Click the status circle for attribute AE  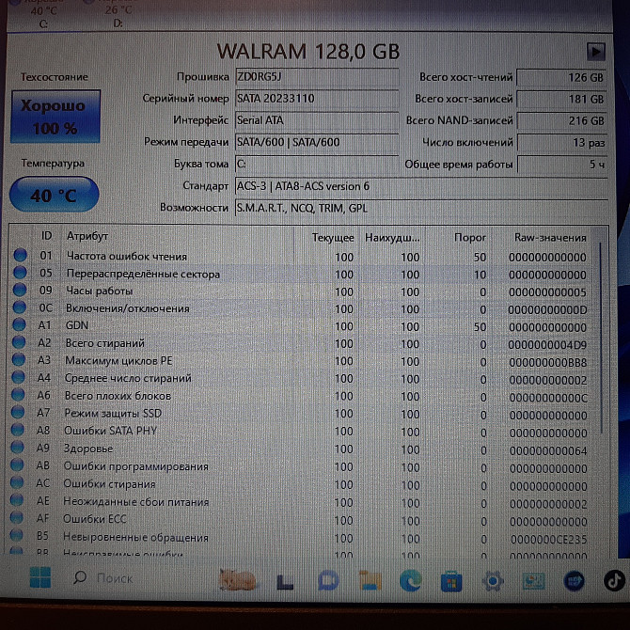coord(17,500)
